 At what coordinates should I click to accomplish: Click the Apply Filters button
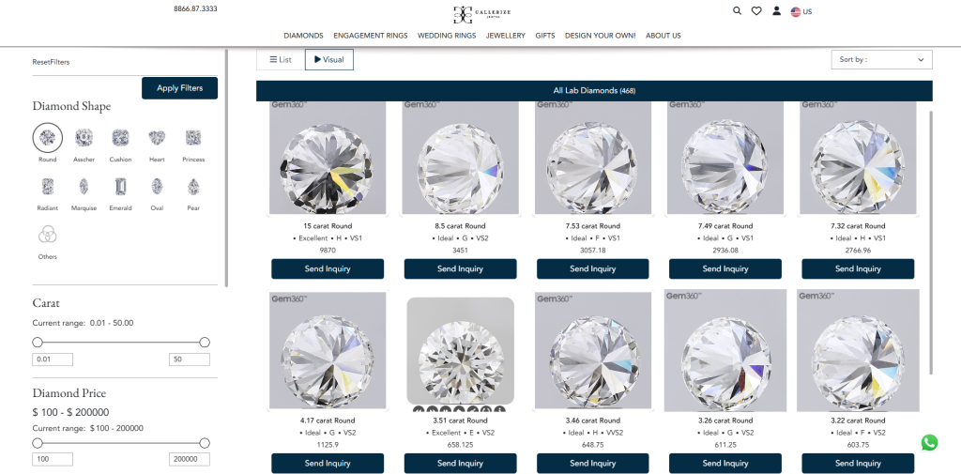(179, 87)
